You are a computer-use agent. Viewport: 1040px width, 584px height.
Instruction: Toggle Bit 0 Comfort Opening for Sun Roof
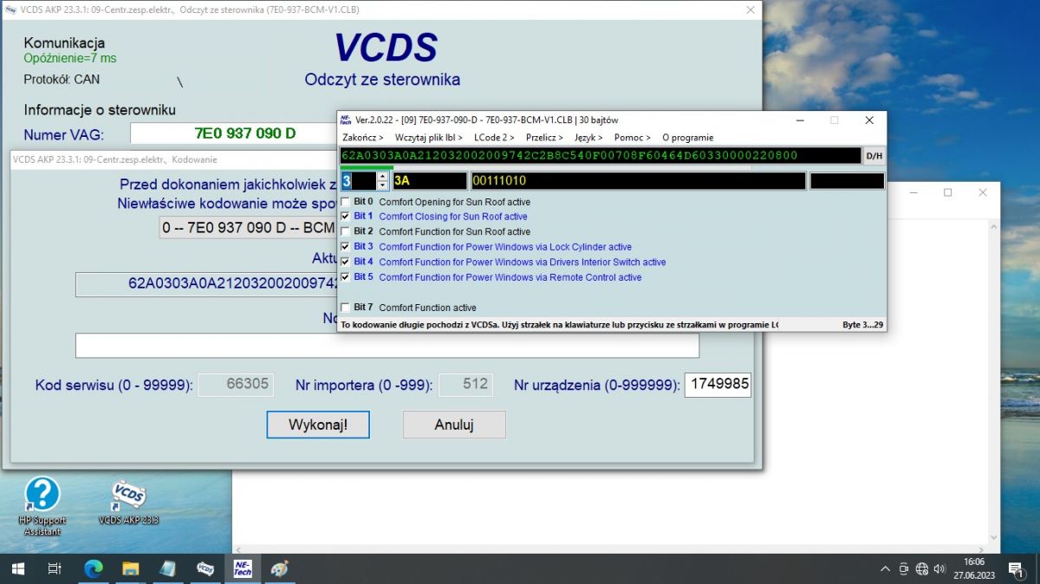click(x=346, y=202)
